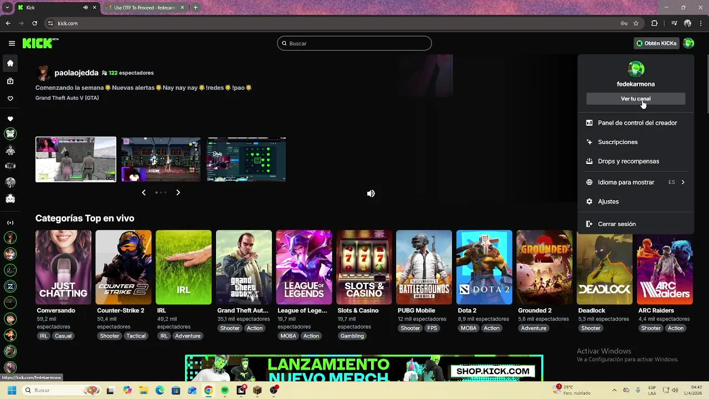Go back with the browser back arrow
The height and width of the screenshot is (399, 709).
tap(8, 23)
